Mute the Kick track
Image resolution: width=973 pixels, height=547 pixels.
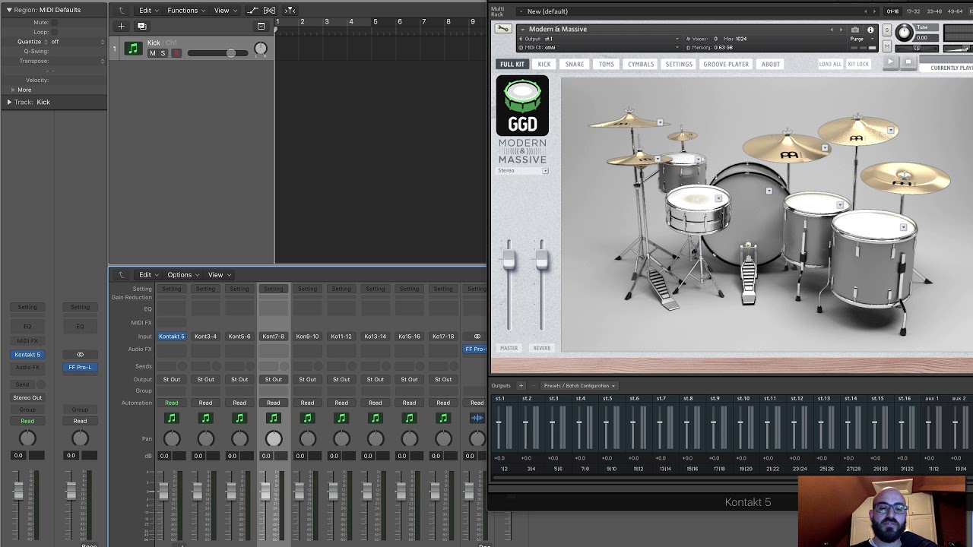click(x=152, y=53)
